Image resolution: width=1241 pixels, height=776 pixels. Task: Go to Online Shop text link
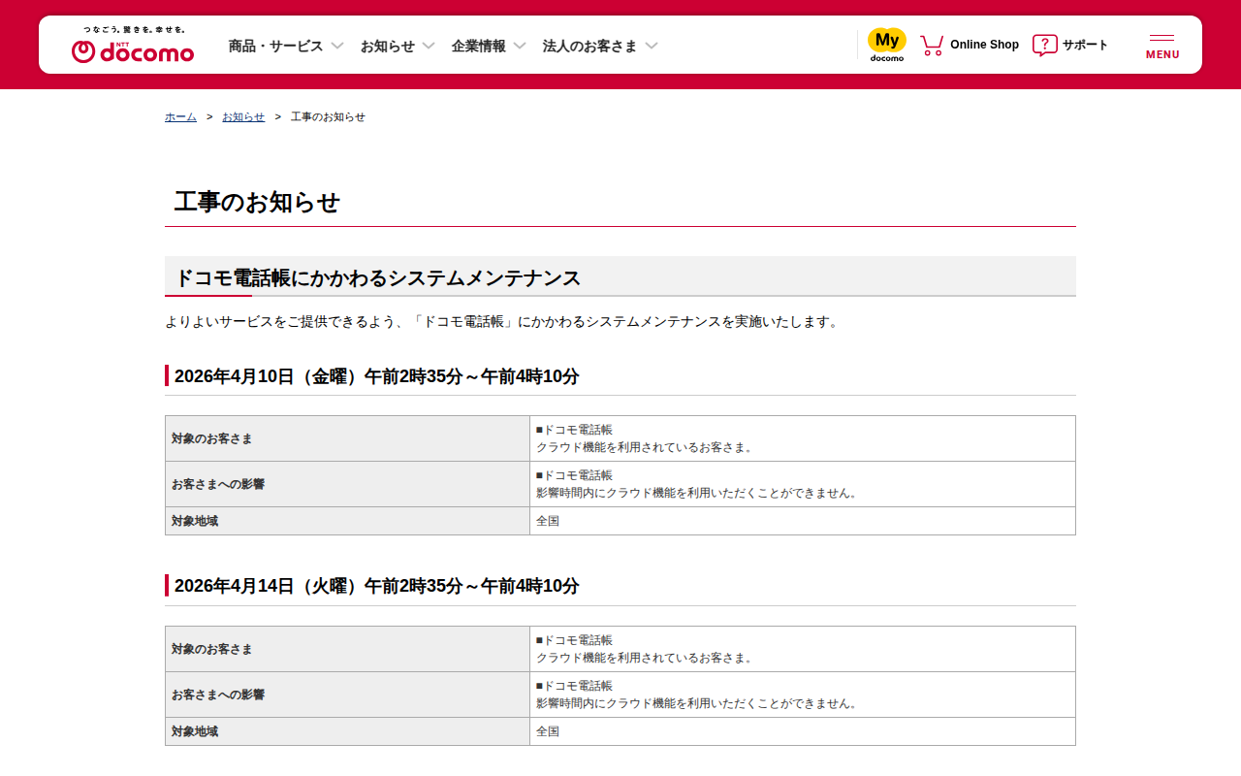click(x=984, y=45)
